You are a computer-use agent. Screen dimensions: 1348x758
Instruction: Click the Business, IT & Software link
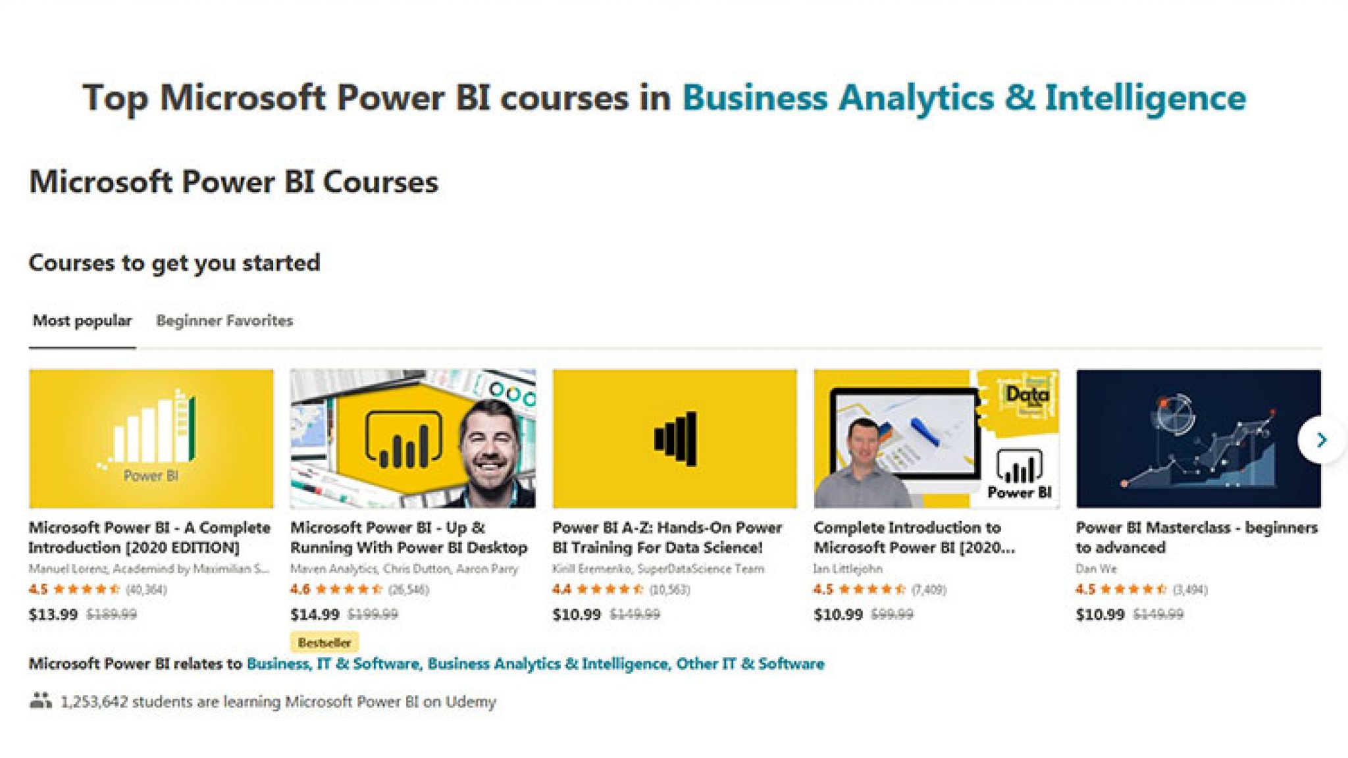tap(328, 664)
